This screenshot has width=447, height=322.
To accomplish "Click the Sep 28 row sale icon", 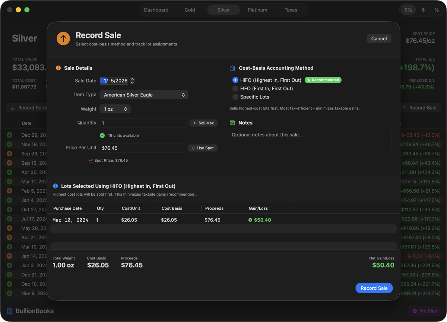I will pos(9,154).
